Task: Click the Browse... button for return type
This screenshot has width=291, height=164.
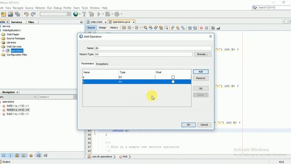Action: pyautogui.click(x=202, y=54)
